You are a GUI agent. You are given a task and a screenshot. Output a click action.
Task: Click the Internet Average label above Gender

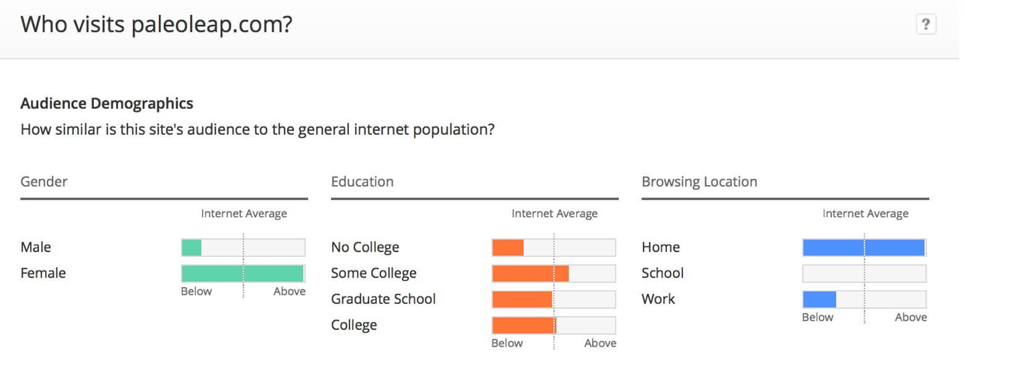[x=244, y=213]
